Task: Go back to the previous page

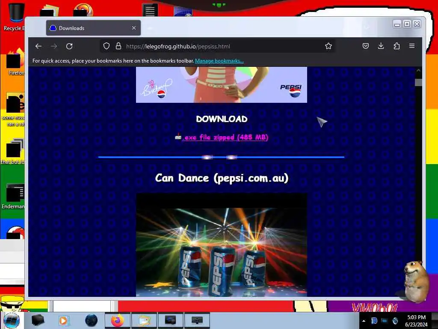Action: [x=38, y=46]
